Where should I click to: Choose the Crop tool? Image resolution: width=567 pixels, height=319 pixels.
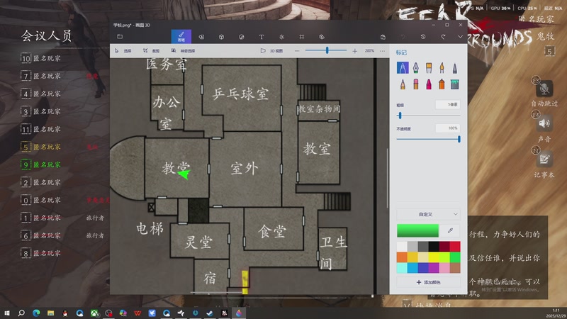click(151, 51)
